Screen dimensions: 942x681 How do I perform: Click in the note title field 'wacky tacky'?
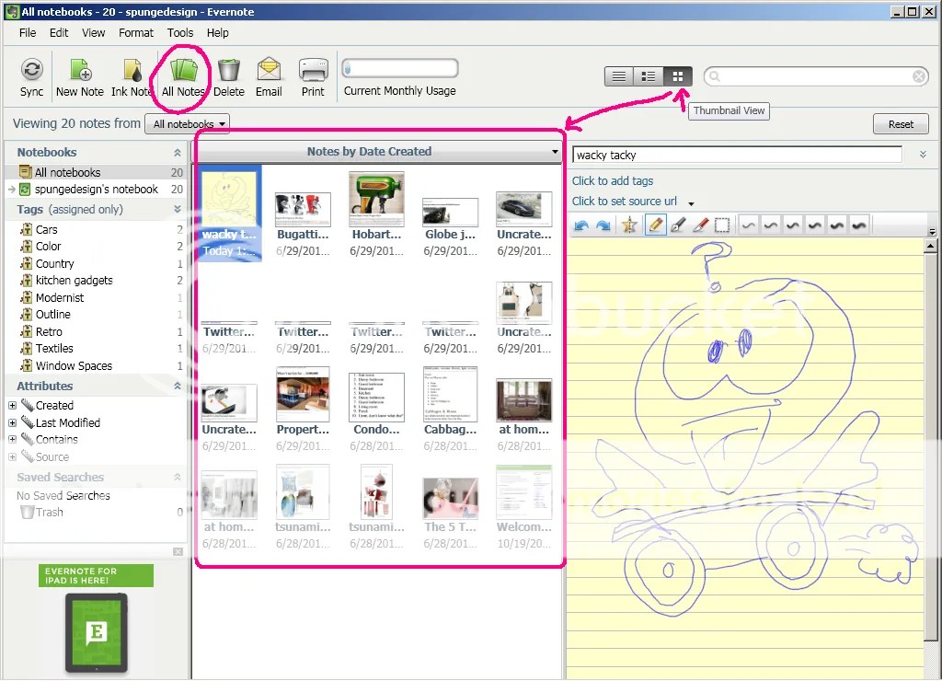pyautogui.click(x=737, y=156)
